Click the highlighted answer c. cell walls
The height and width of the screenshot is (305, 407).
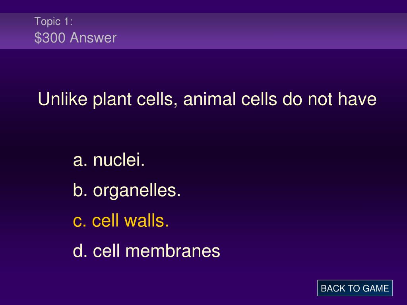point(121,220)
